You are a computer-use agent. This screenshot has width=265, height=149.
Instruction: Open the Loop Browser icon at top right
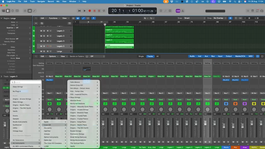pyautogui.click(x=257, y=11)
